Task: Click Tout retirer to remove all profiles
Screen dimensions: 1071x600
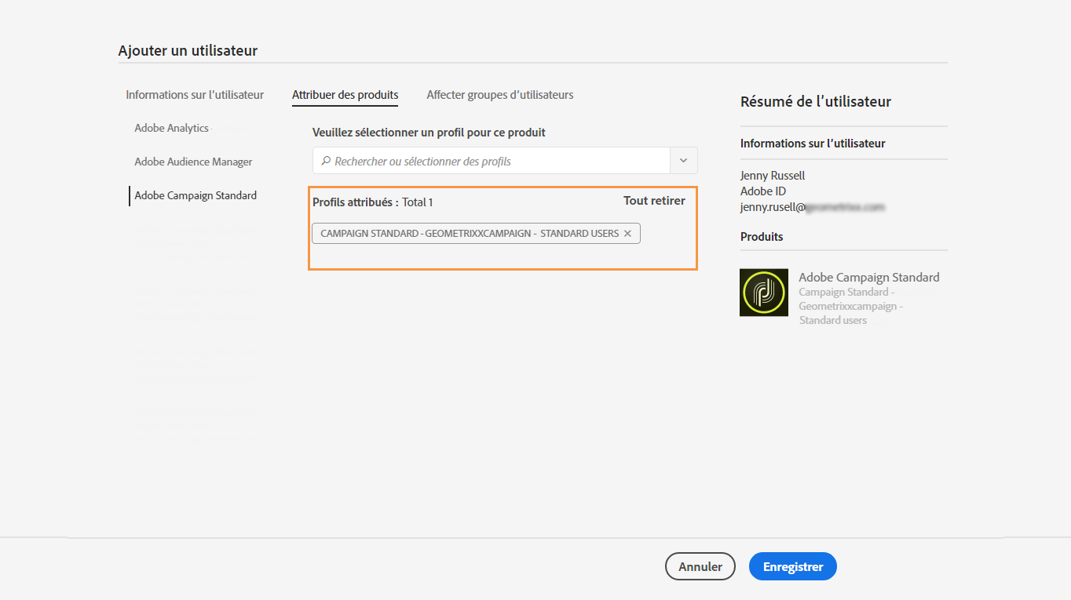Action: 654,201
